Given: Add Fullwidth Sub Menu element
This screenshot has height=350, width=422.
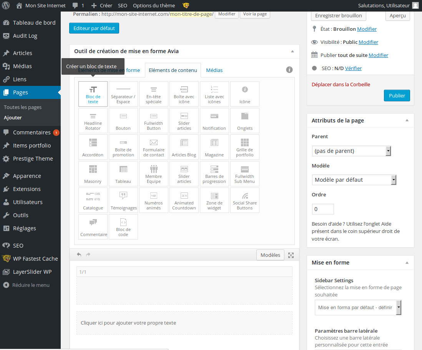Looking at the screenshot, I should pyautogui.click(x=245, y=174).
